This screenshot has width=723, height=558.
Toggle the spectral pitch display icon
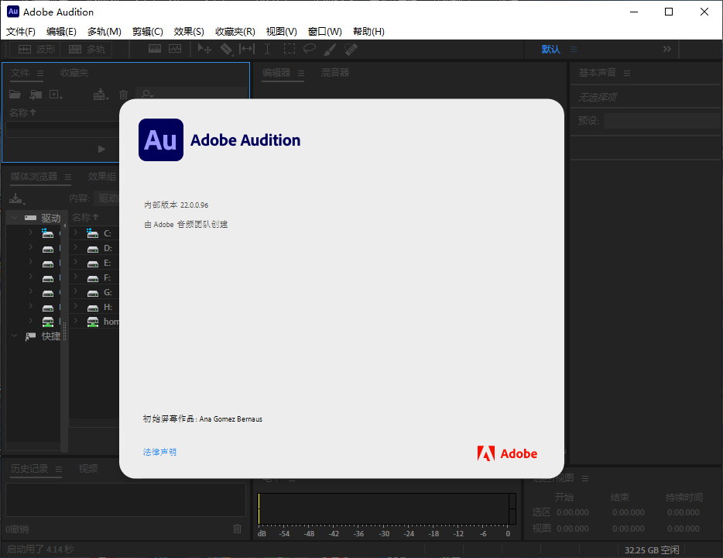point(175,49)
